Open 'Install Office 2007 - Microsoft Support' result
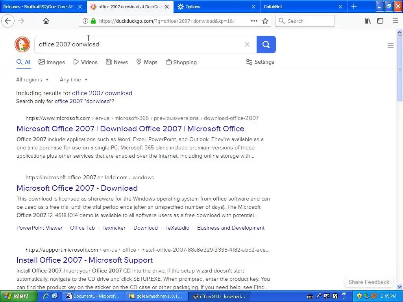This screenshot has width=403, height=302. pos(85,260)
